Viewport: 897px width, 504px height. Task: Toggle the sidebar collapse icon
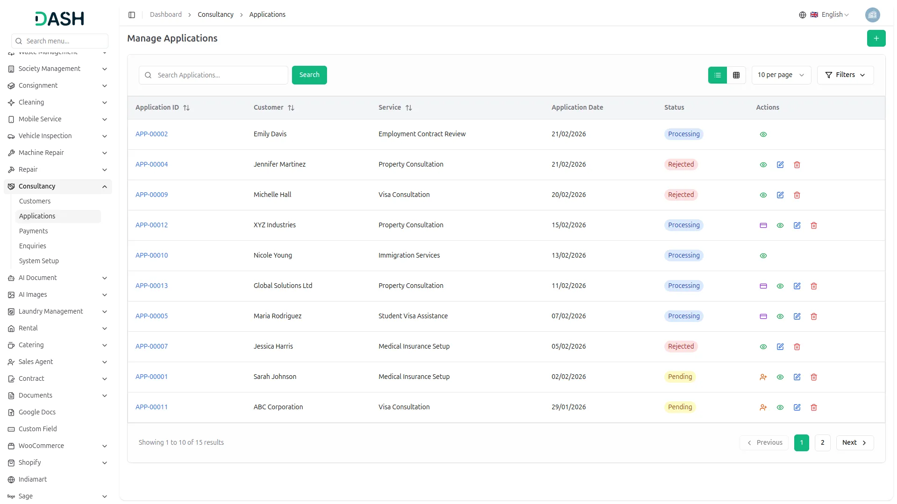(x=132, y=15)
